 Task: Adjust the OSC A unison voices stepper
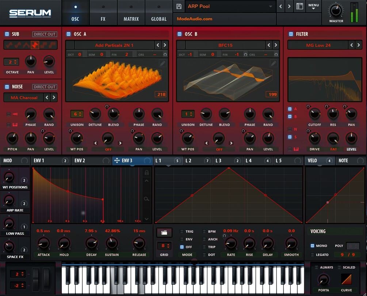click(77, 114)
